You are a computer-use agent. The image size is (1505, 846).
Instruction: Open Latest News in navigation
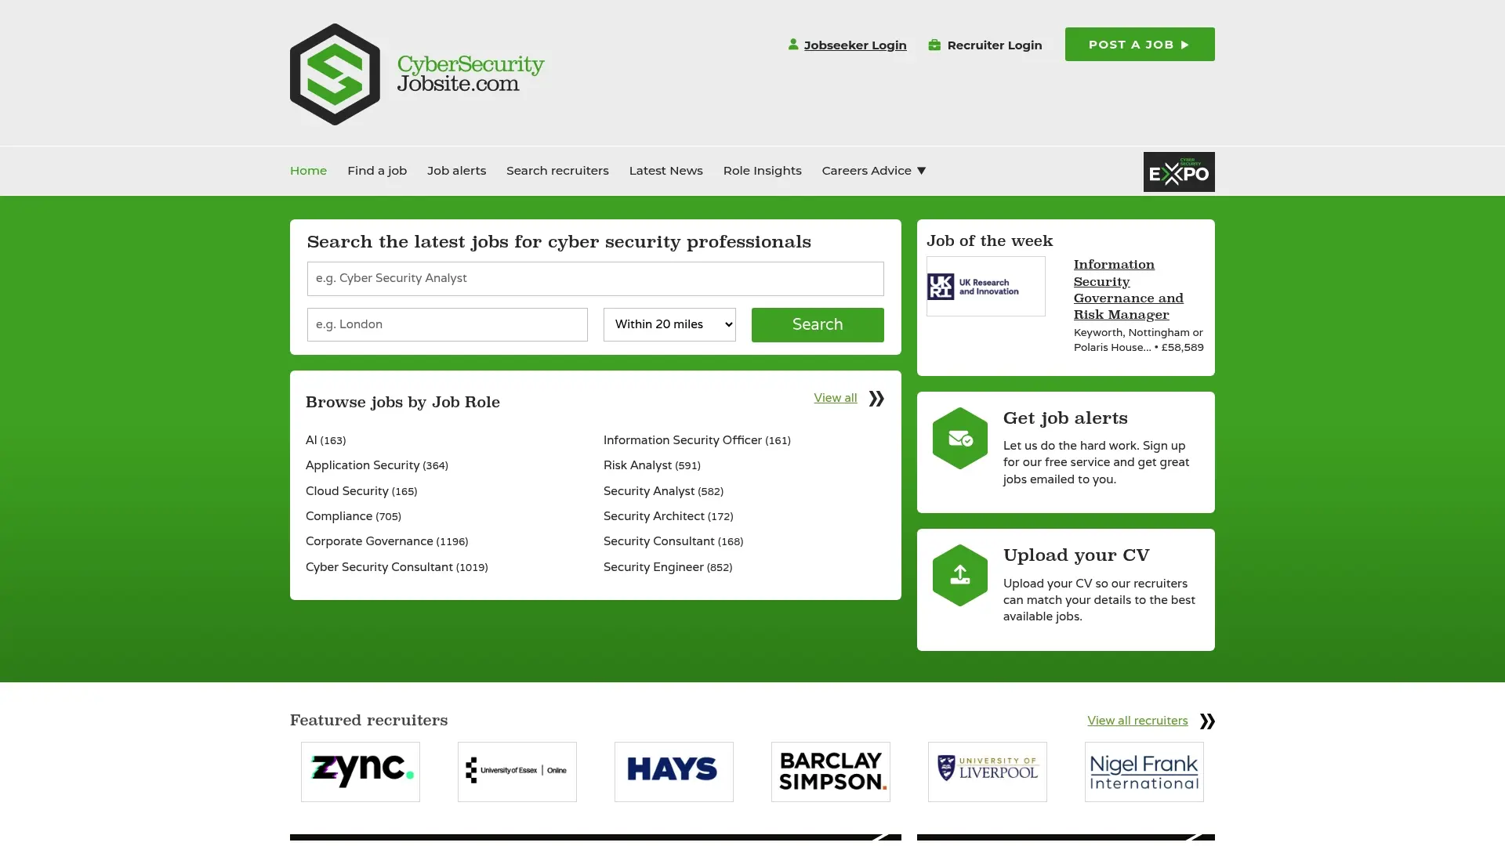[x=665, y=170]
